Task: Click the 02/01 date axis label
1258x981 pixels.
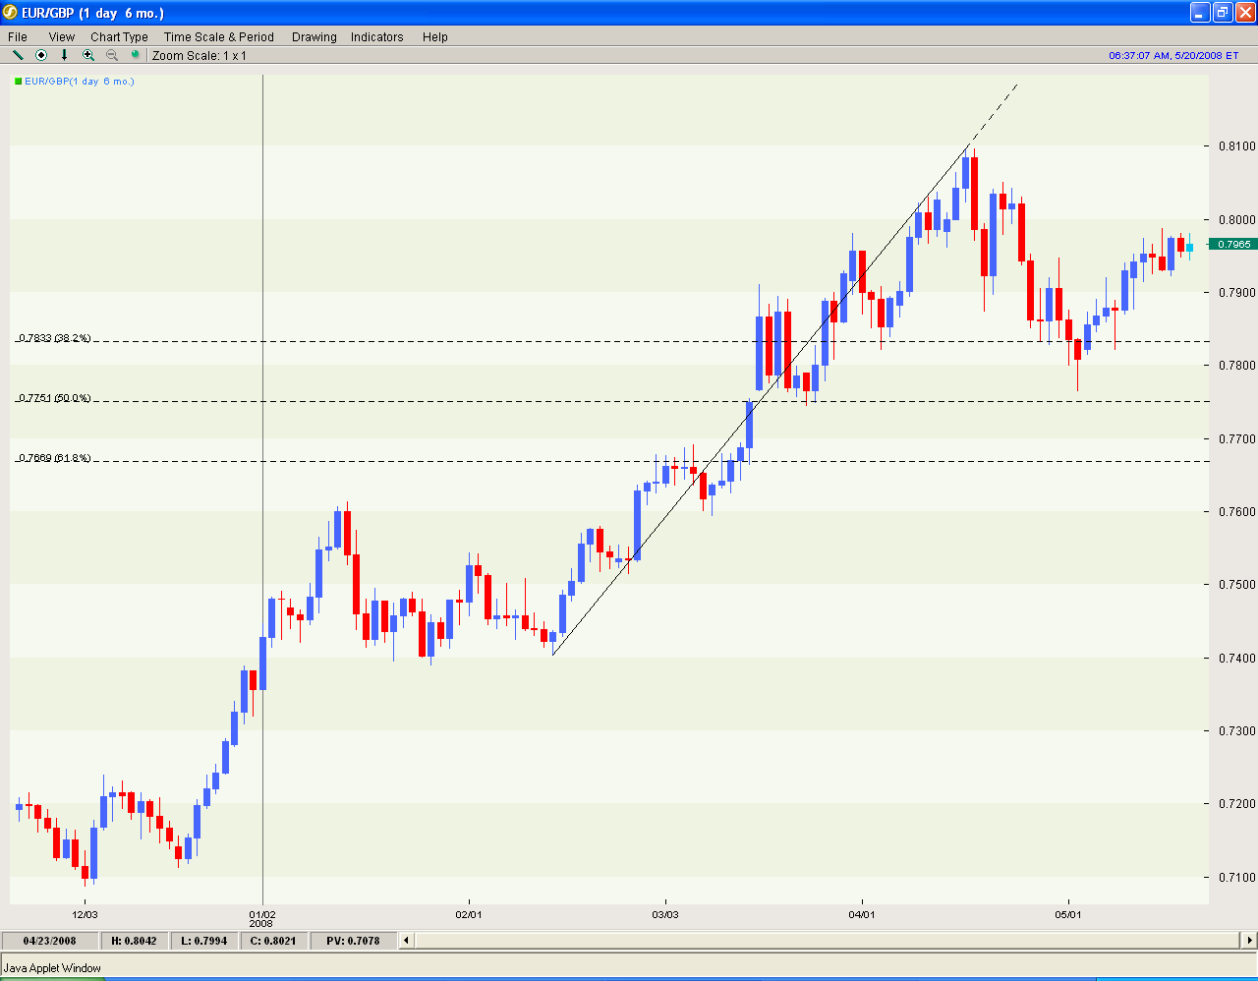Action: [x=469, y=915]
